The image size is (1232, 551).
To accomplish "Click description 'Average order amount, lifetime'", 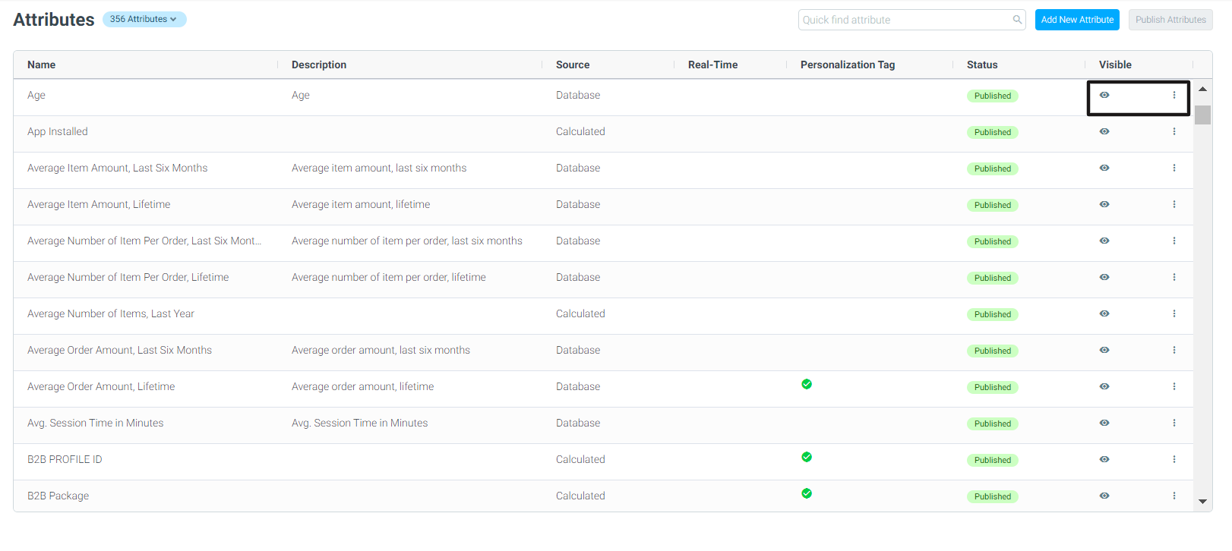I will tap(363, 386).
